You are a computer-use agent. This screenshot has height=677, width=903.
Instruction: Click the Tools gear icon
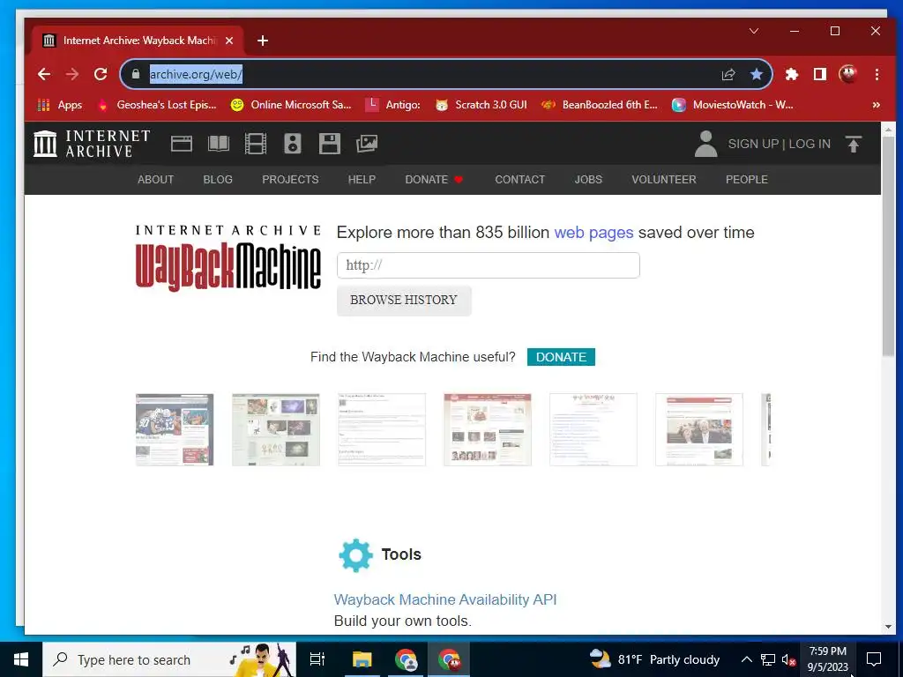click(x=355, y=555)
